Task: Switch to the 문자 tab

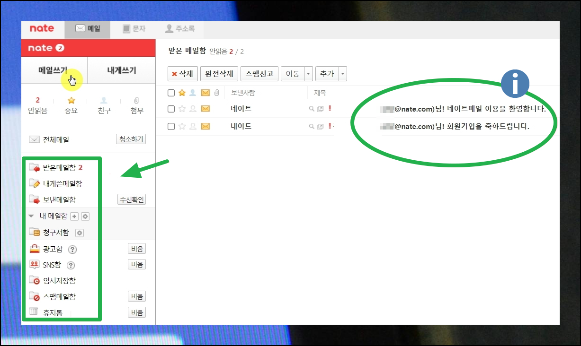Action: coord(134,29)
